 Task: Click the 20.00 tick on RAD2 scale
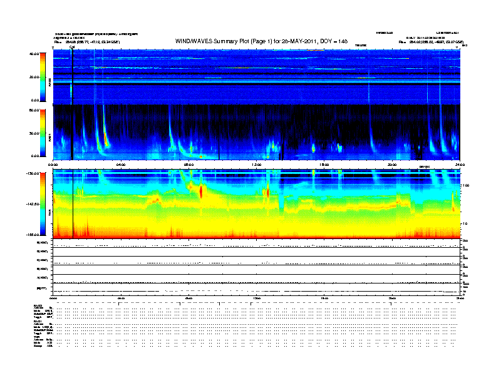tap(34, 77)
